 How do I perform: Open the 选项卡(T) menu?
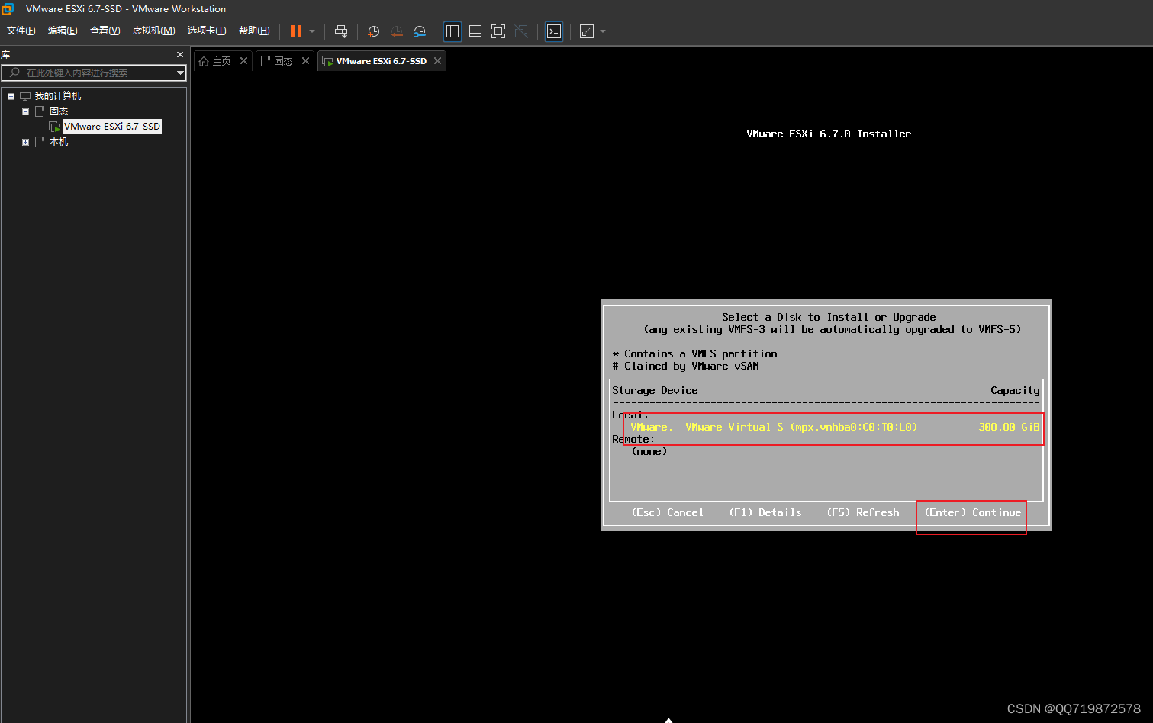[x=207, y=31]
